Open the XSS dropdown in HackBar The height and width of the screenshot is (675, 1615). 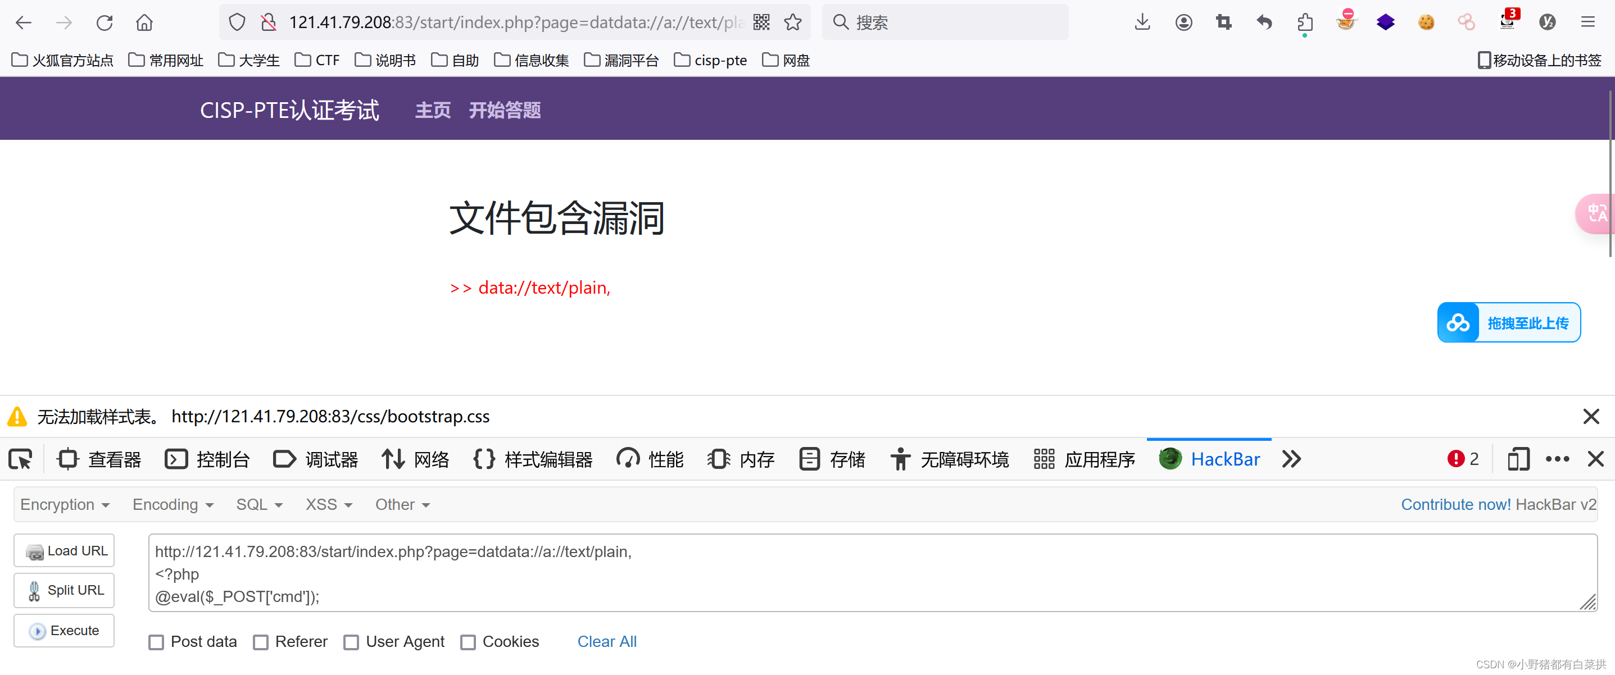328,504
